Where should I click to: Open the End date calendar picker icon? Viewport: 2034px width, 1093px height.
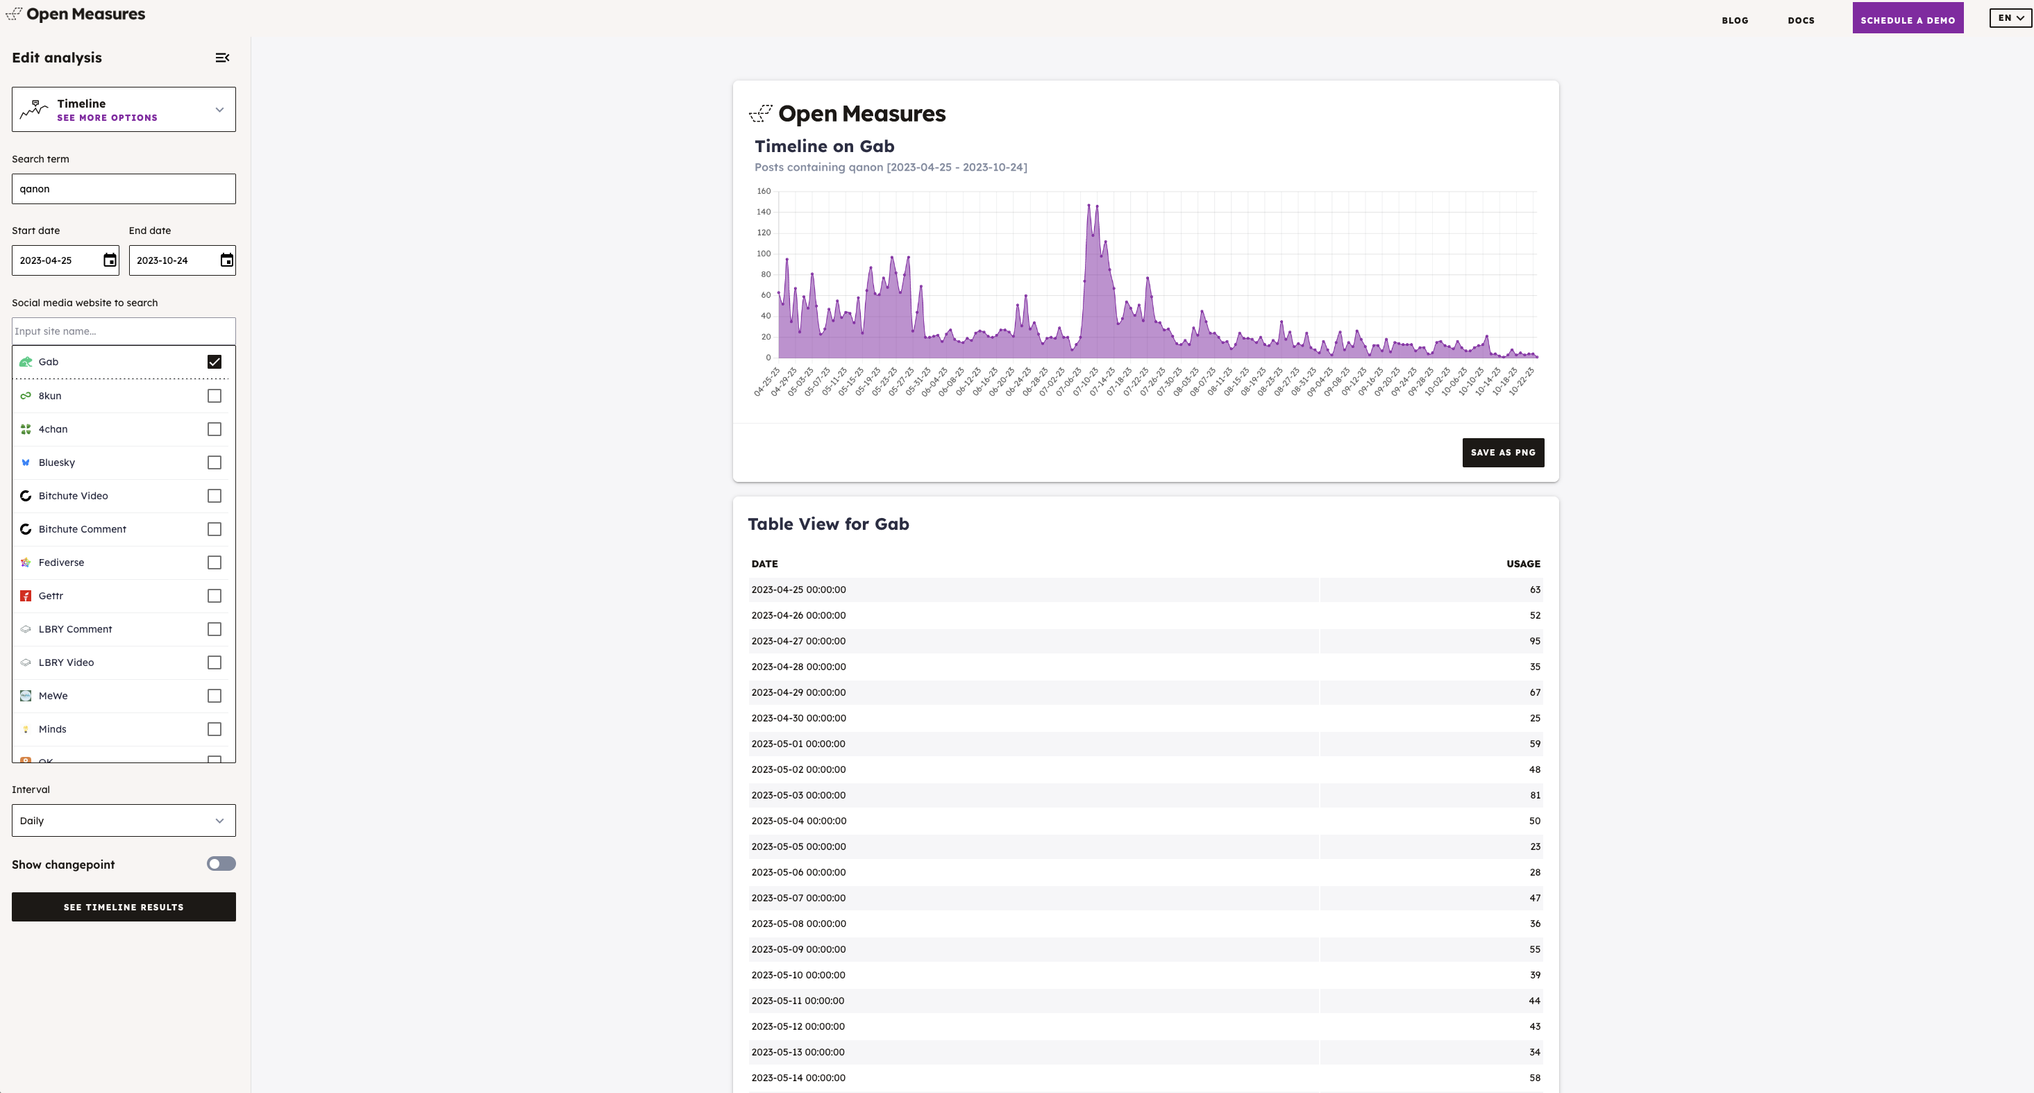226,260
